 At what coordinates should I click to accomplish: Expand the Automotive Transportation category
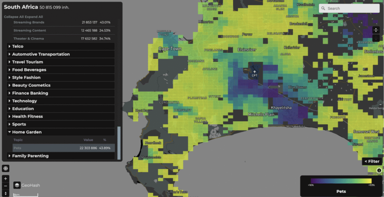[40, 54]
